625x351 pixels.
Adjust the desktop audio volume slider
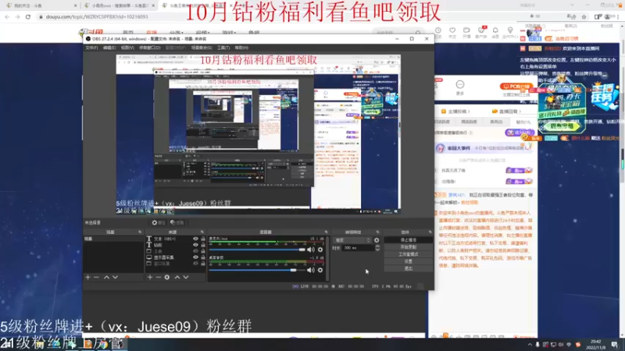[x=257, y=270]
